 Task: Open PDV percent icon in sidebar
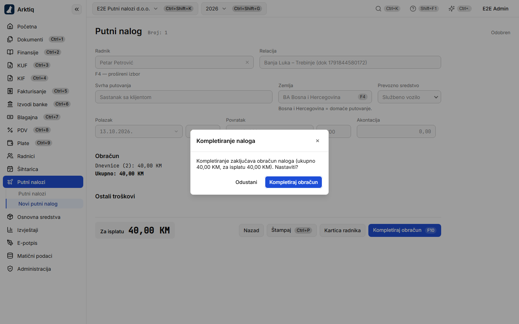coord(10,130)
